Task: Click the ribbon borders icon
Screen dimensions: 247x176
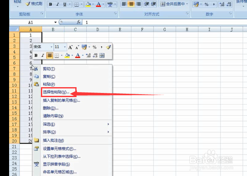Action: [77, 5]
